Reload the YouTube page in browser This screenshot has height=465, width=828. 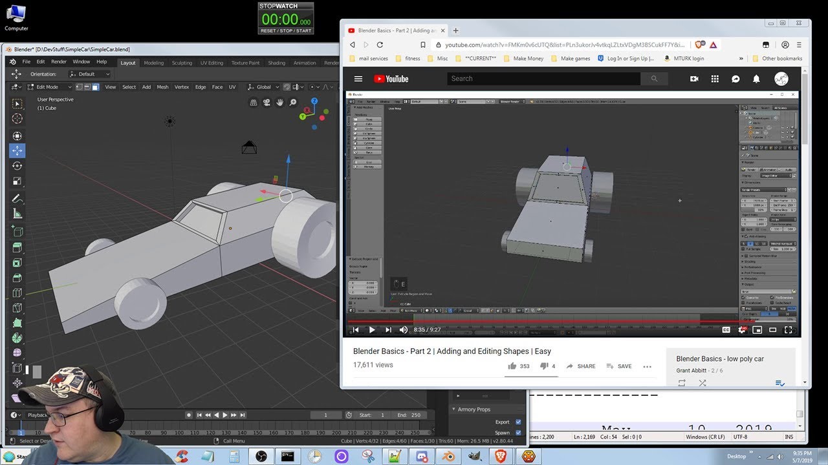(380, 45)
